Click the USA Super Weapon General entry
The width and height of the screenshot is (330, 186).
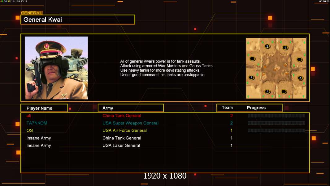point(131,123)
